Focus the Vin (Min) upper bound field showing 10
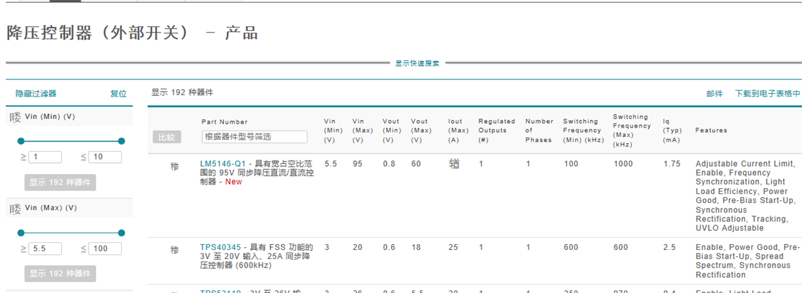 coord(106,157)
